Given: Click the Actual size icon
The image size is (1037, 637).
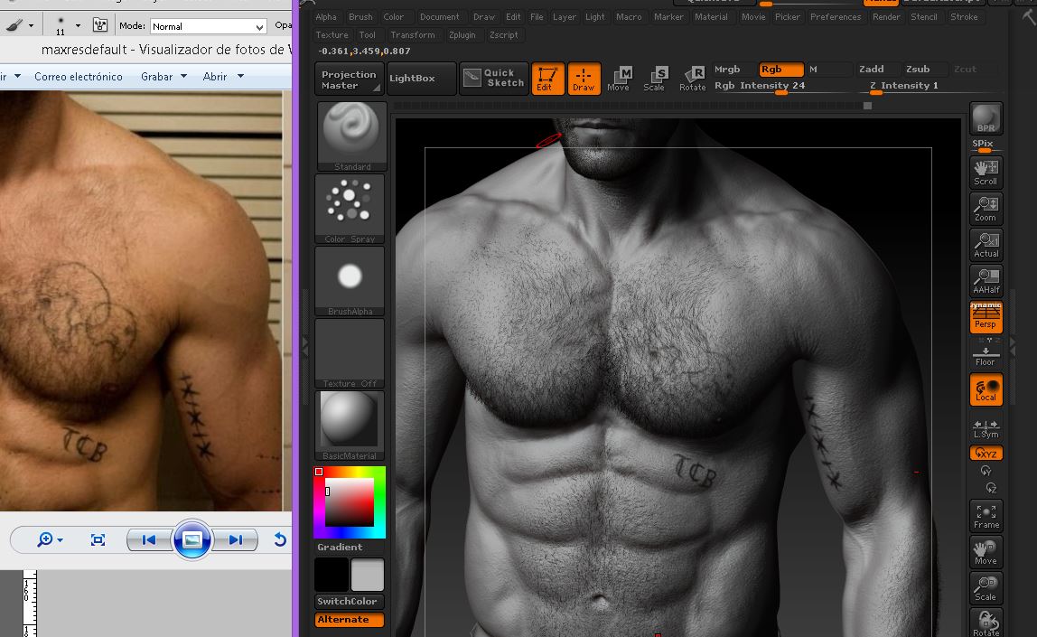Looking at the screenshot, I should 986,245.
